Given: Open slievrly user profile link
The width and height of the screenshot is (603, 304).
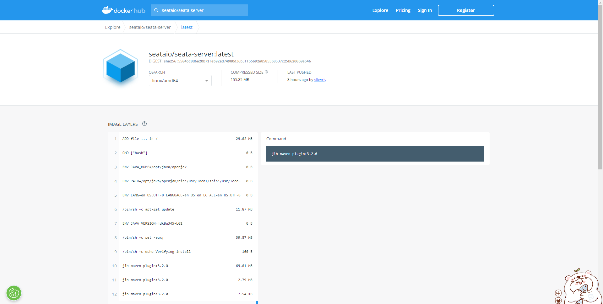Looking at the screenshot, I should (x=320, y=80).
